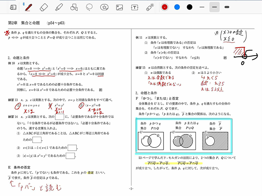Click the page range (p54～p63)
The width and height of the screenshot is (262, 196).
pos(56,23)
